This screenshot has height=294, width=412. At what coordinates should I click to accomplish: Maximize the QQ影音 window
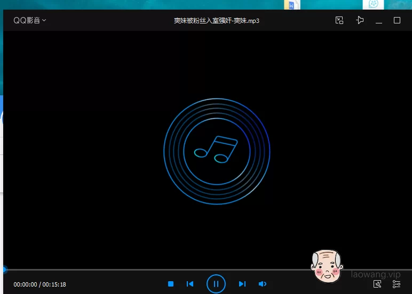point(397,20)
